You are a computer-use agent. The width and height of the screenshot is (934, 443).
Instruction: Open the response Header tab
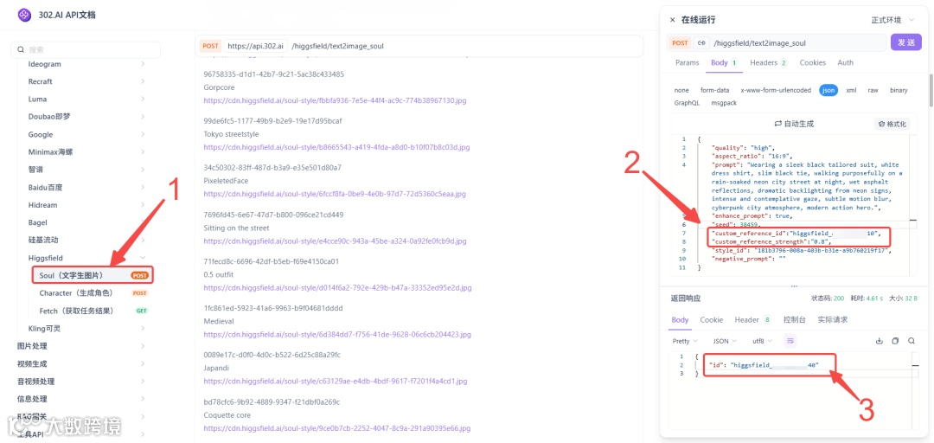coord(752,319)
